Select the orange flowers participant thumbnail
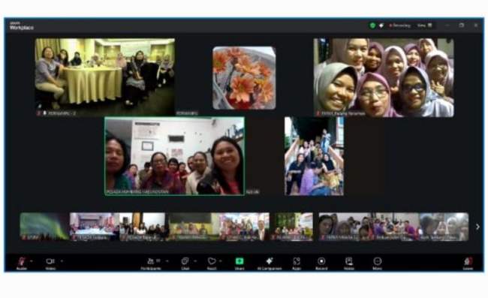The width and height of the screenshot is (488, 298). pos(244,78)
